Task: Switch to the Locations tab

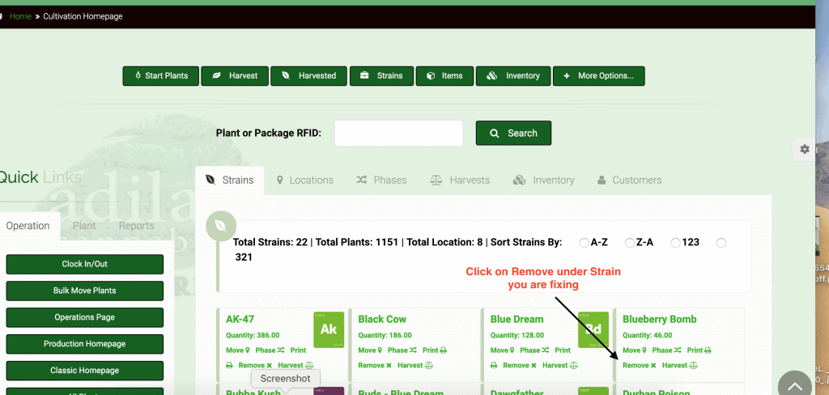Action: click(305, 180)
